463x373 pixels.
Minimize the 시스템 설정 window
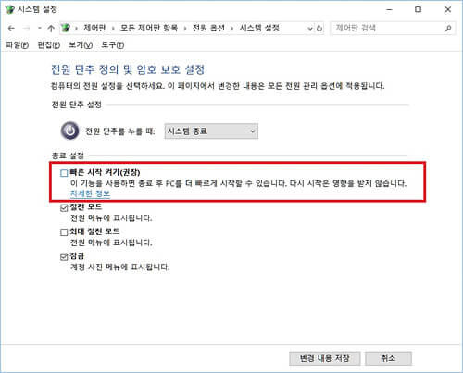click(390, 9)
